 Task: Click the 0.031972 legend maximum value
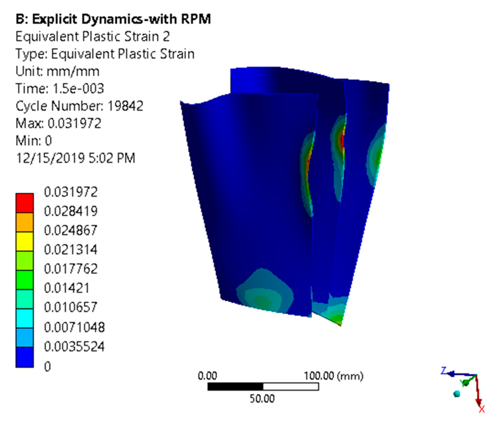click(71, 192)
